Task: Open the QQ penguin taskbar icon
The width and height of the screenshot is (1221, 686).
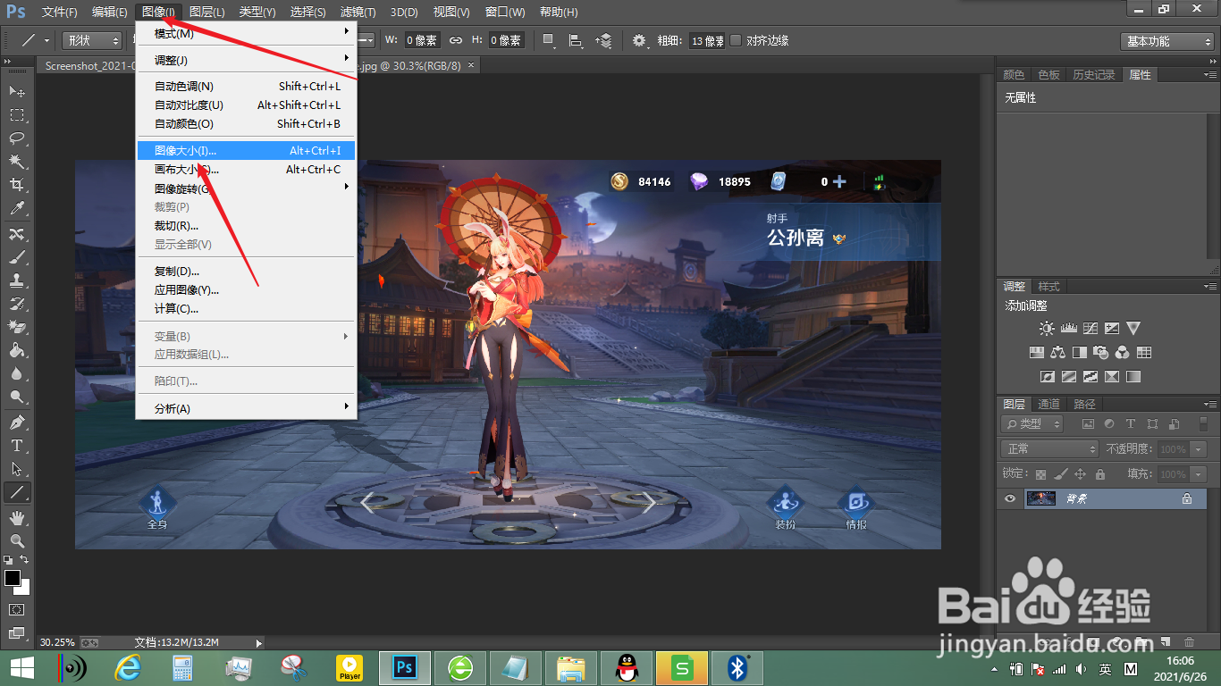Action: click(x=627, y=667)
